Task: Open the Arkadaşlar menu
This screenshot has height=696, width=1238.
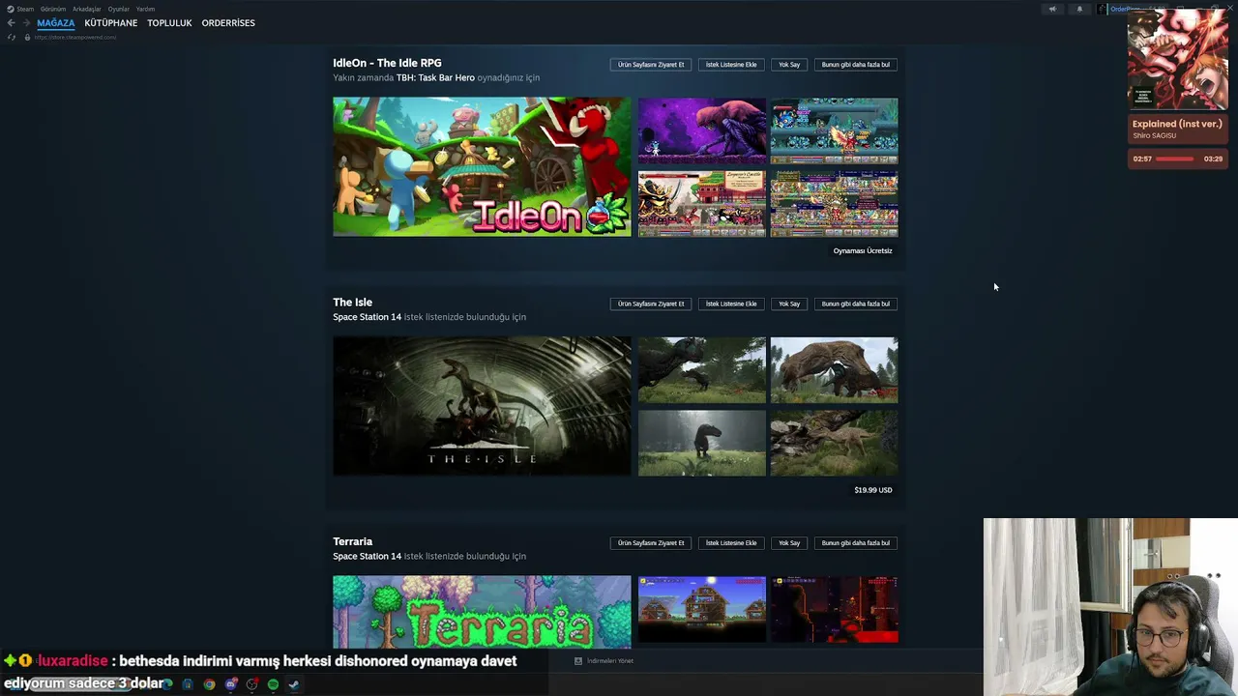Action: 87,10
